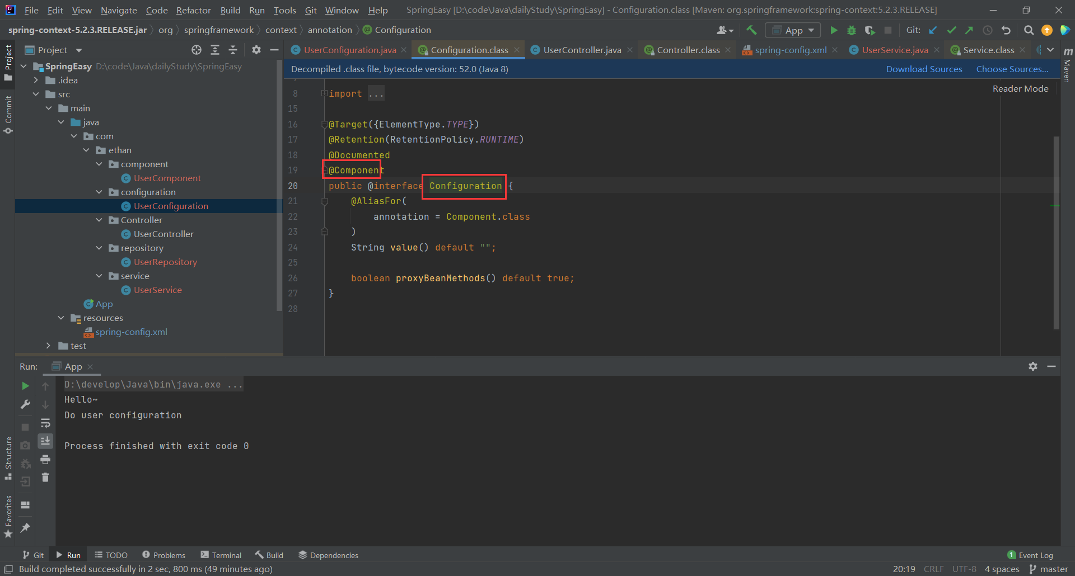Toggle Commit side tool window

coord(8,115)
